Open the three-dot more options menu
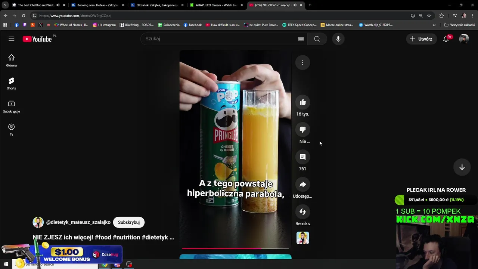Image resolution: width=478 pixels, height=269 pixels. pyautogui.click(x=302, y=62)
